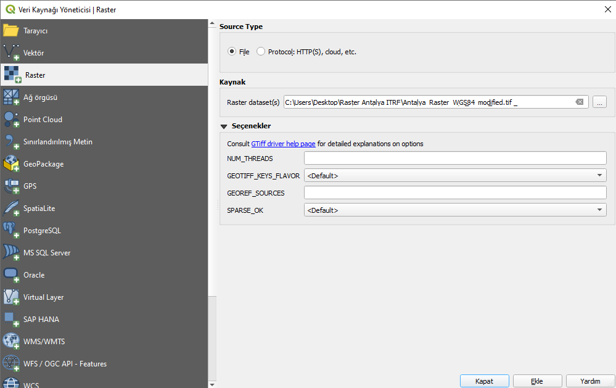Screen dimensions: 616x388
Task: Choose the Protocol HTTP(S) cloud radio button
Action: [x=260, y=51]
